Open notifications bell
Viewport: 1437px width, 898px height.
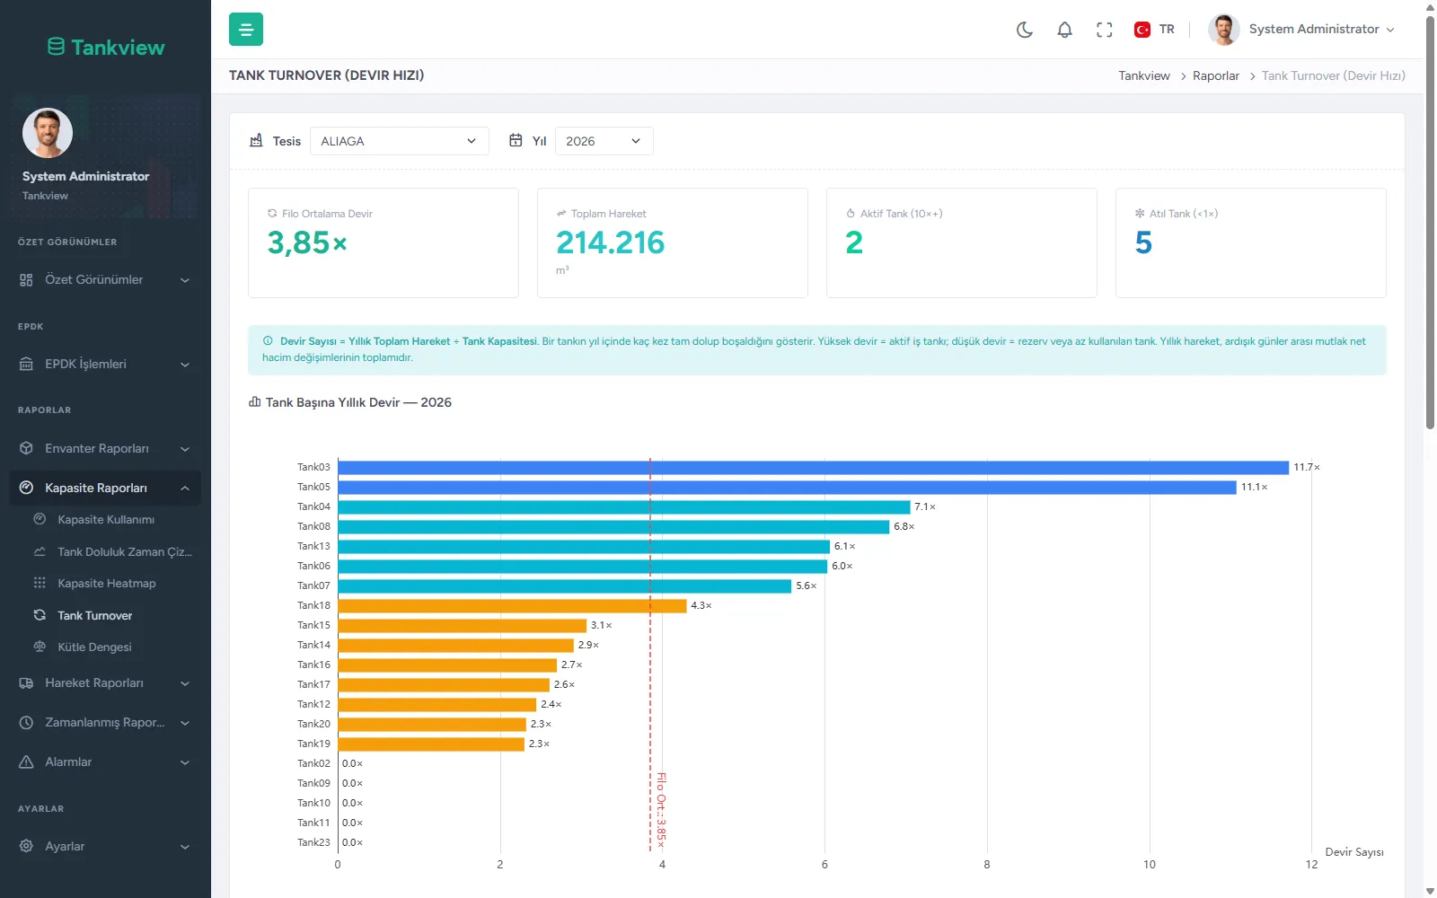[x=1064, y=30]
